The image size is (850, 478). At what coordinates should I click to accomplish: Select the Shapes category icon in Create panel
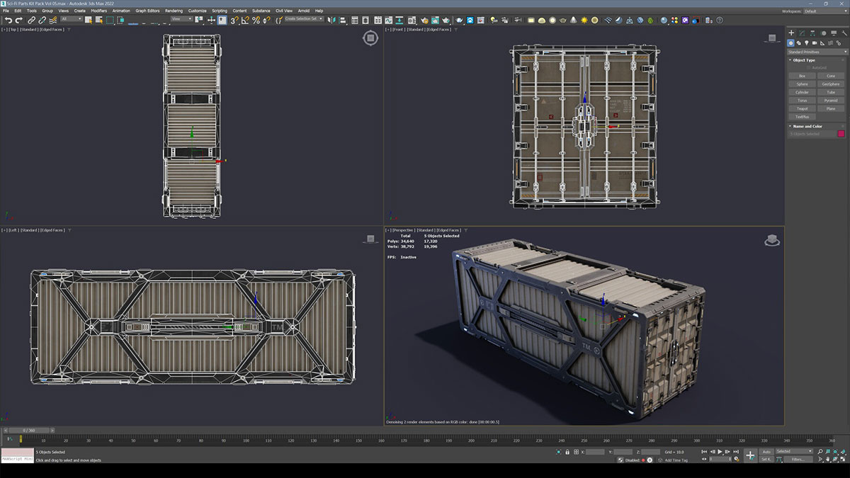point(798,43)
